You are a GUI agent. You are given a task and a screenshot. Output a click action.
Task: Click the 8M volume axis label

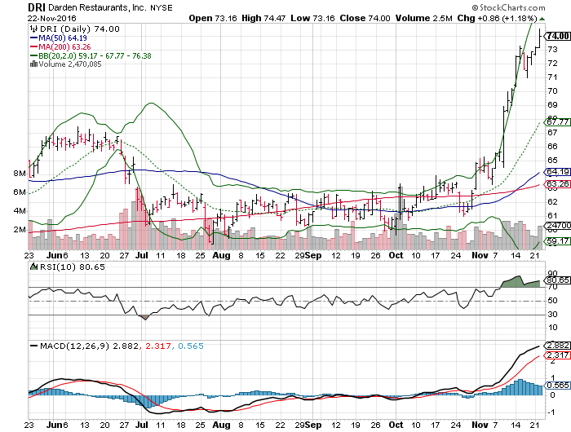click(x=20, y=174)
